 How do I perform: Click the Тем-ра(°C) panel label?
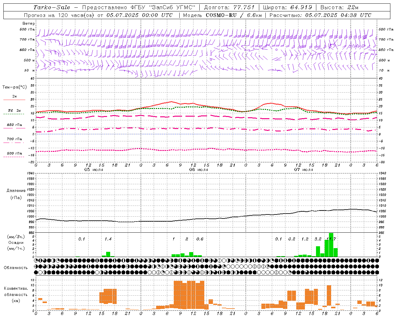(15, 87)
